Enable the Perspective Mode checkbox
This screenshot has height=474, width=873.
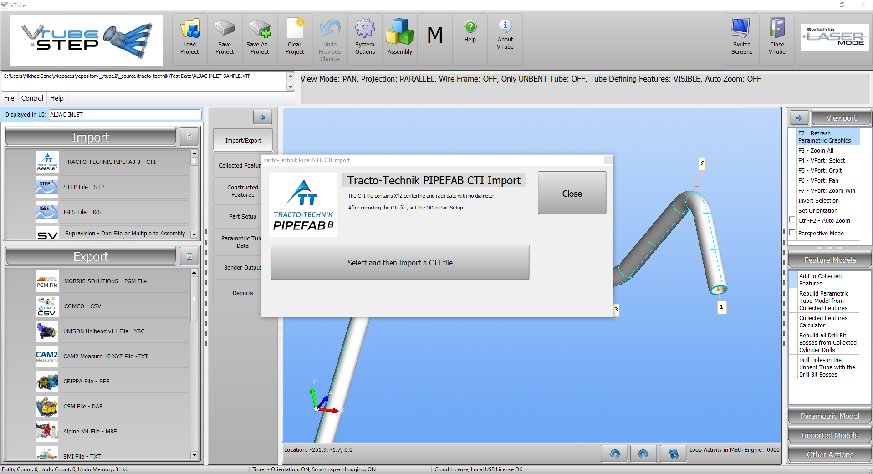(792, 233)
